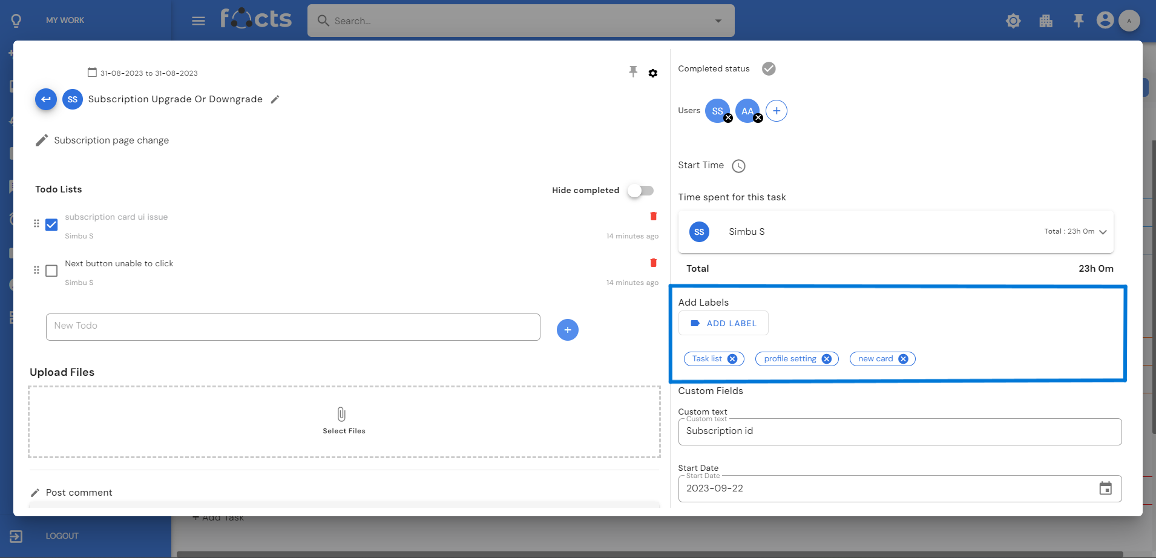Expand Simbu S time spent entry
The width and height of the screenshot is (1156, 558).
[x=1103, y=232]
